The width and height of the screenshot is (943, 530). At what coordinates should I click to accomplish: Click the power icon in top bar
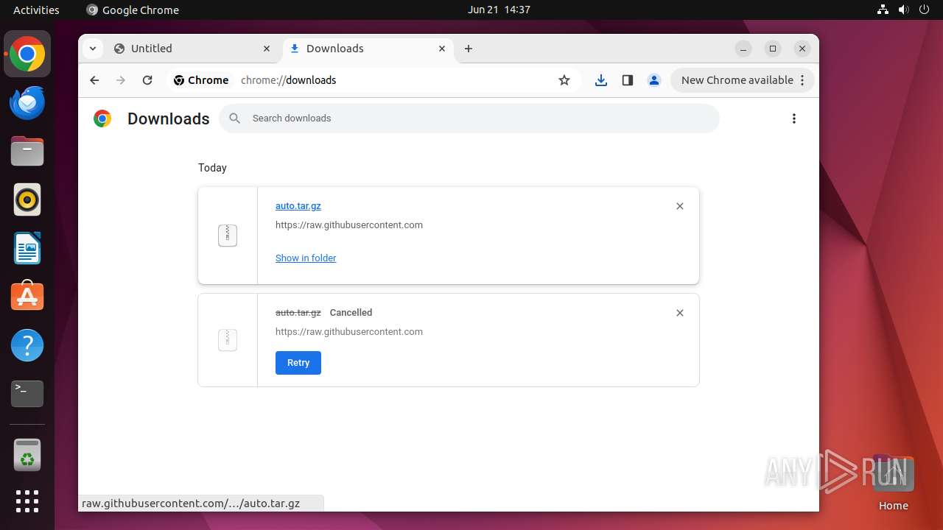point(924,10)
